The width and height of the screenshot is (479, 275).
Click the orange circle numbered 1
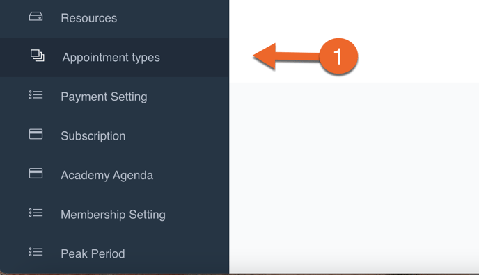point(338,56)
